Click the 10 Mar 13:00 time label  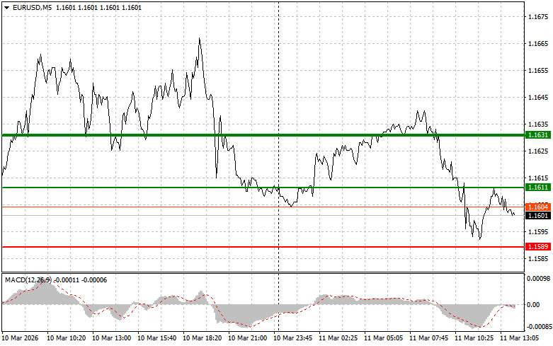click(111, 338)
